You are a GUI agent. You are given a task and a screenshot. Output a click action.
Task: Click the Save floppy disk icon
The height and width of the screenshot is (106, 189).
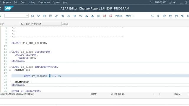(x=32, y=16)
